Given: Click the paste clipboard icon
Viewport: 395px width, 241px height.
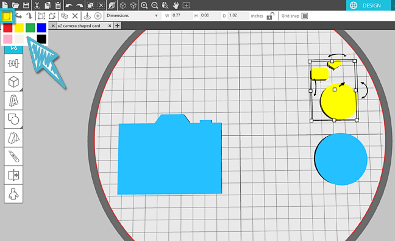Looking at the screenshot, I should [58, 5].
